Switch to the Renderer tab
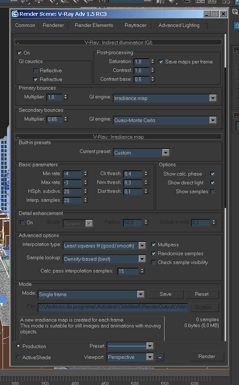This screenshot has width=239, height=385. coord(53,25)
